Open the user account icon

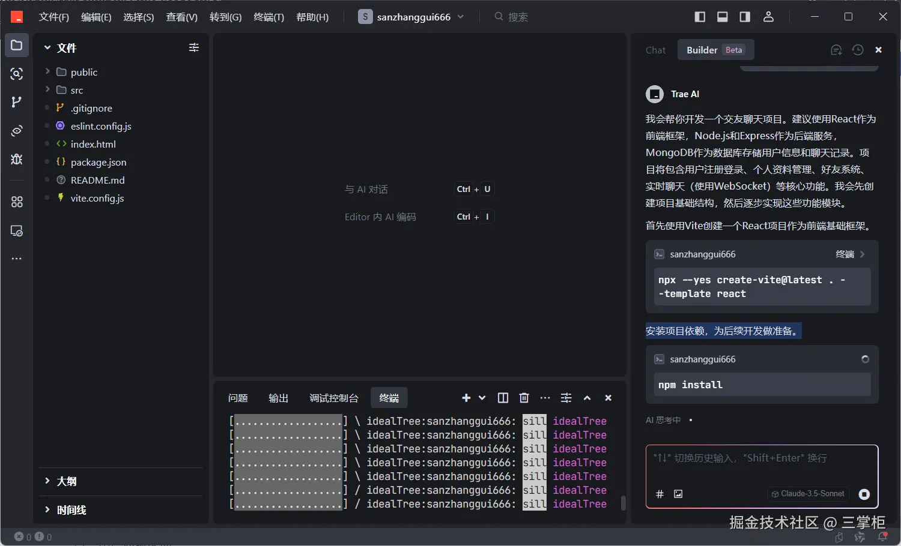(x=768, y=17)
